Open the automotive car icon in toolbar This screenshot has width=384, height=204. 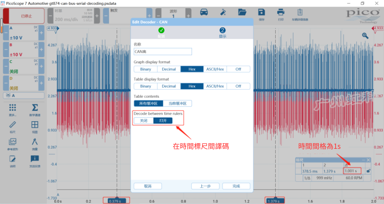[204, 12]
